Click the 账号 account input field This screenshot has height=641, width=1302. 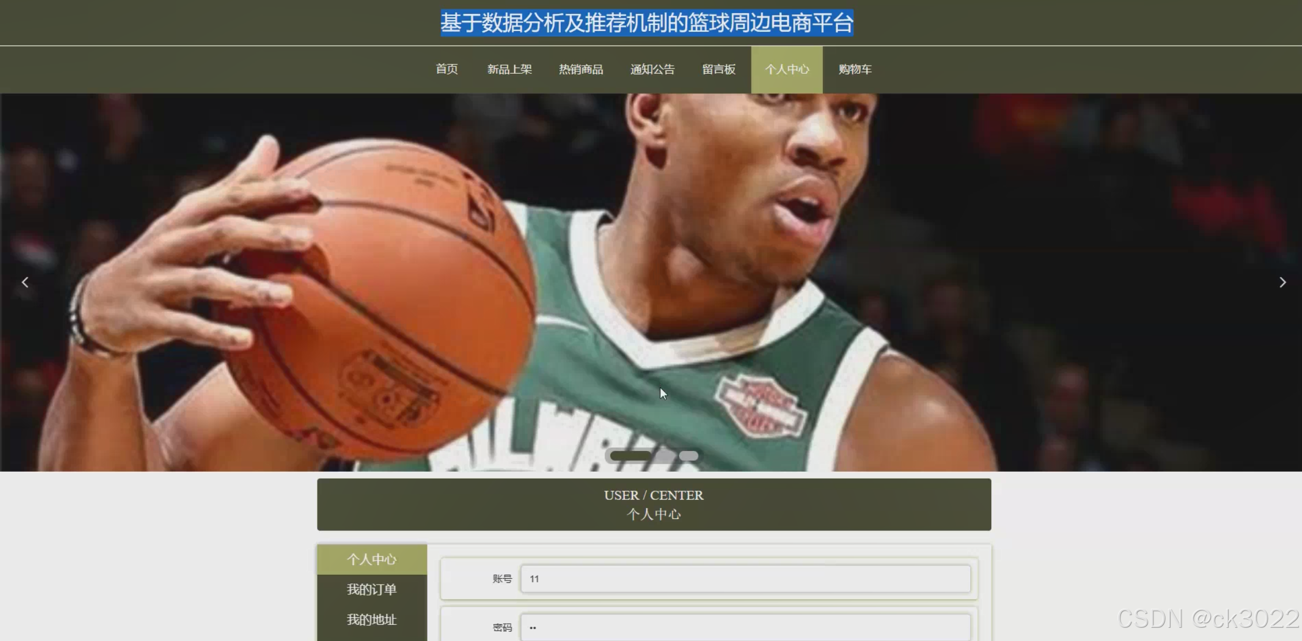coord(745,579)
